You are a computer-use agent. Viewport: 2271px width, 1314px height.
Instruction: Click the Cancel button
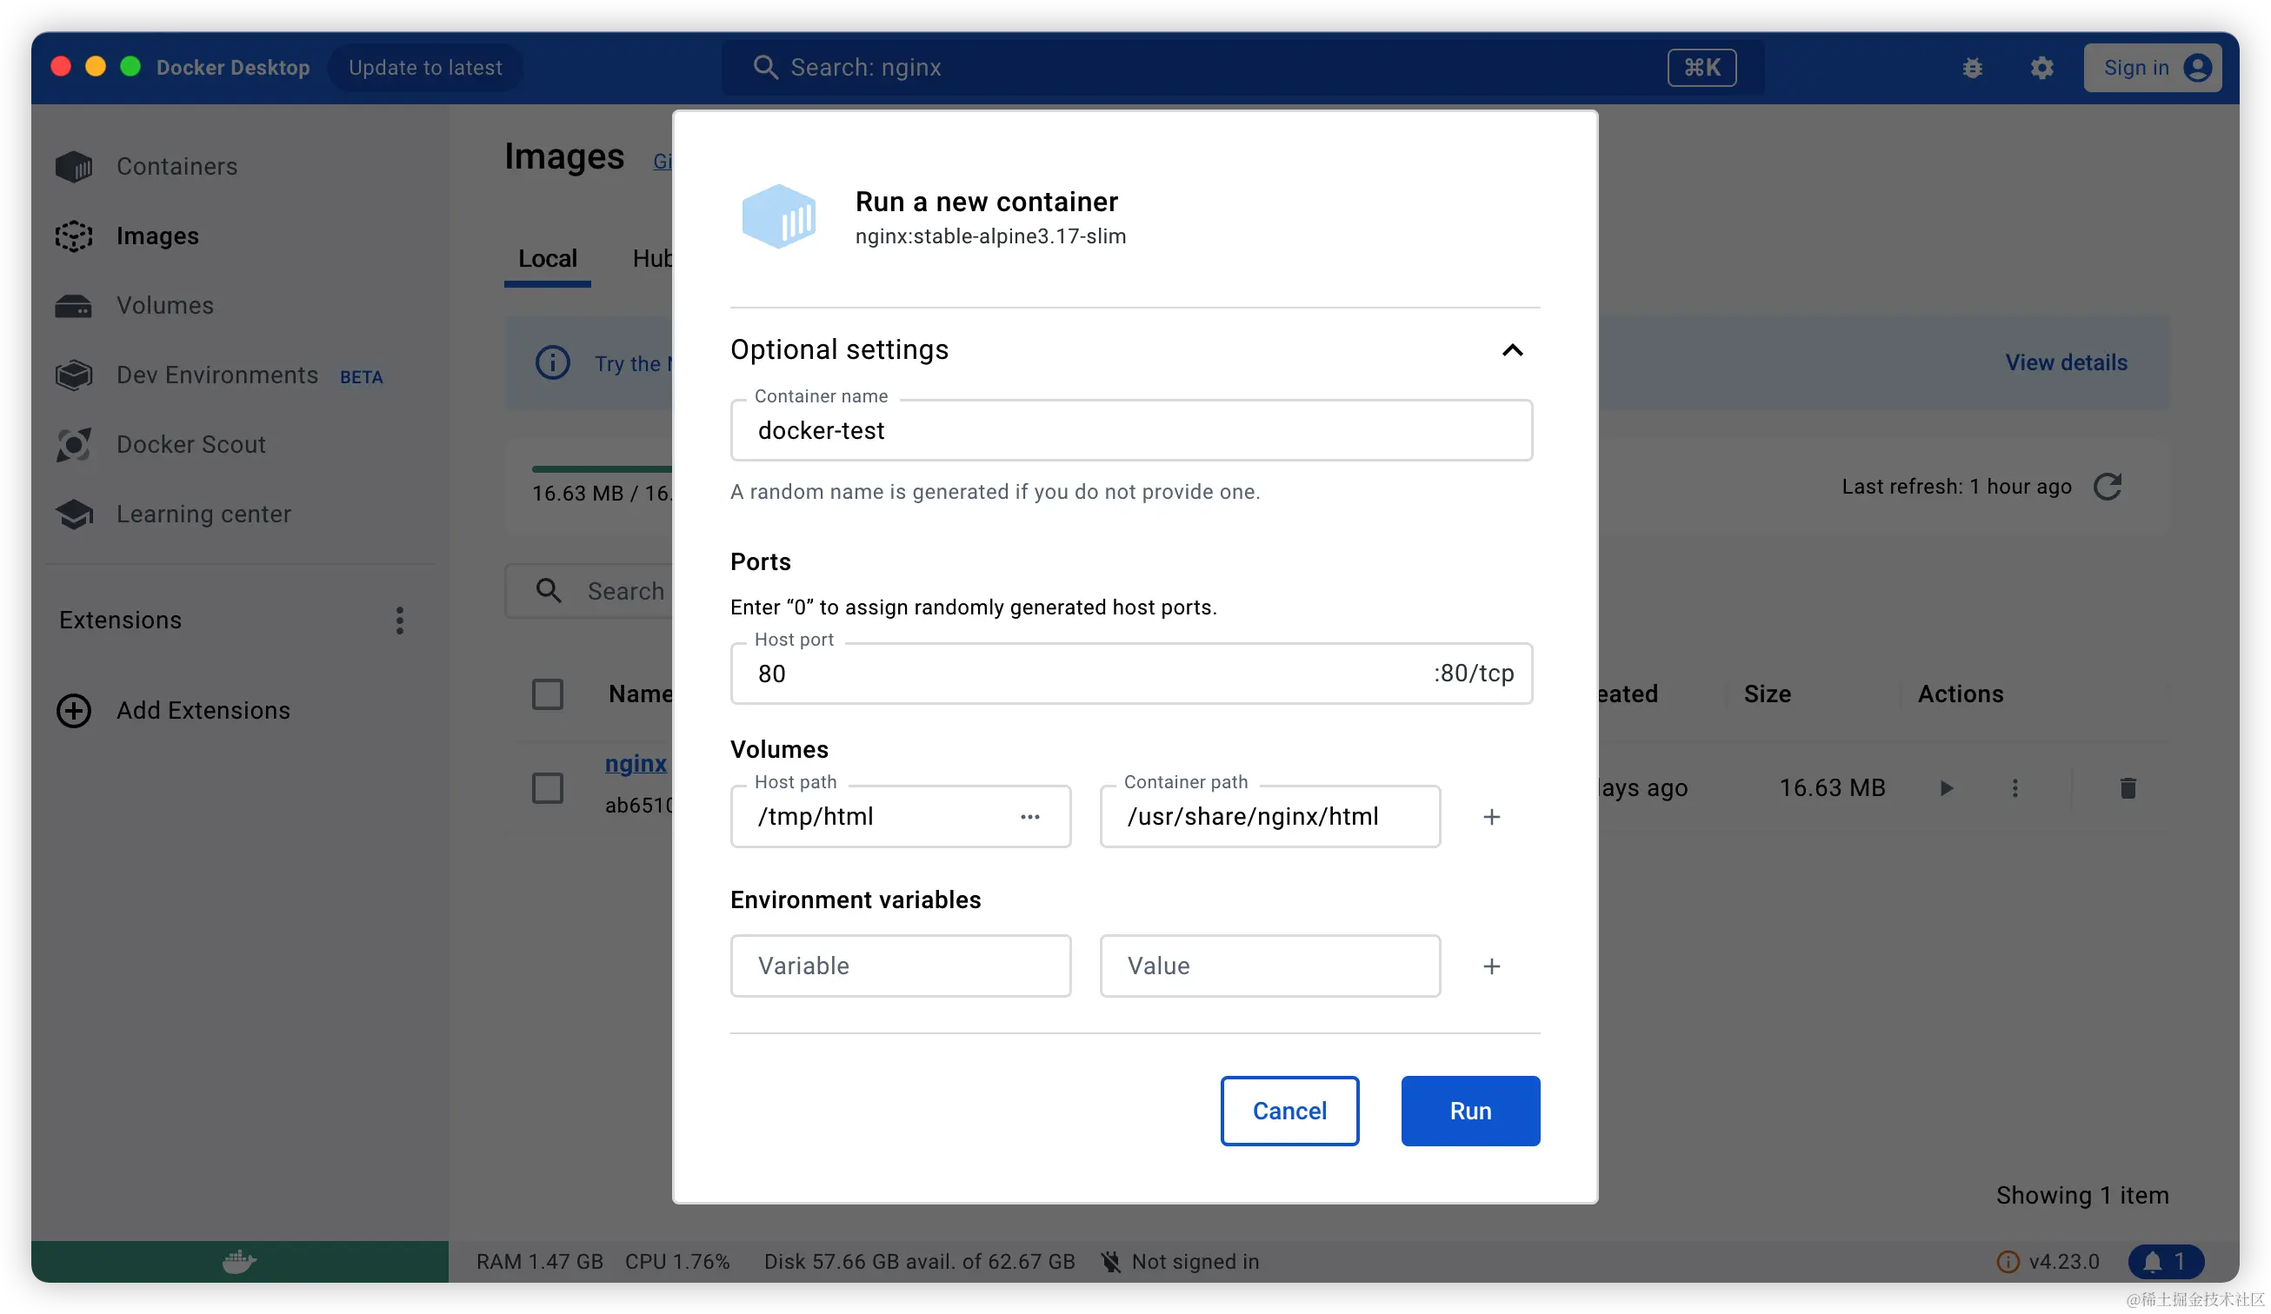[x=1289, y=1111]
